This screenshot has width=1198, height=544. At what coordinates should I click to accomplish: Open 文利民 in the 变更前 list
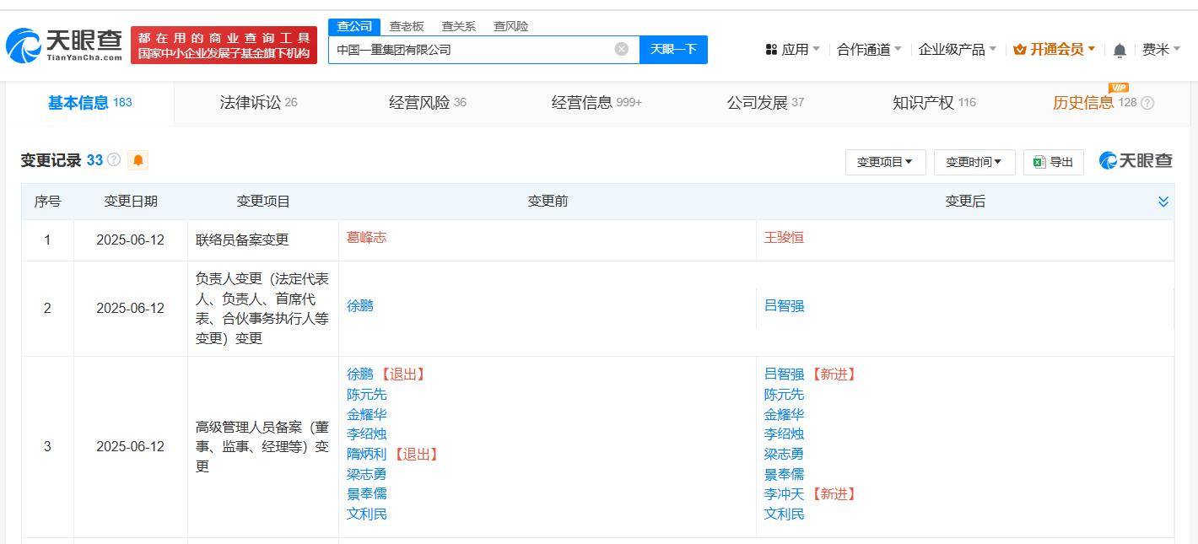(366, 514)
